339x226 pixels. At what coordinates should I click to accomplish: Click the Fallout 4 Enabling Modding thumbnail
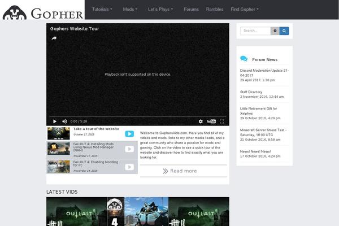pyautogui.click(x=59, y=167)
